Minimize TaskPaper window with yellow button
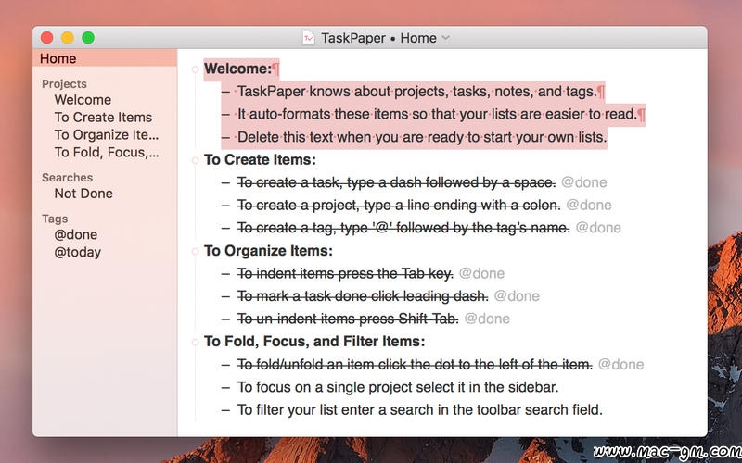The width and height of the screenshot is (742, 463). (x=68, y=38)
